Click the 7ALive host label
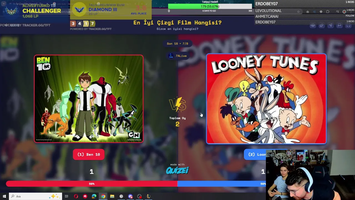 (177, 56)
